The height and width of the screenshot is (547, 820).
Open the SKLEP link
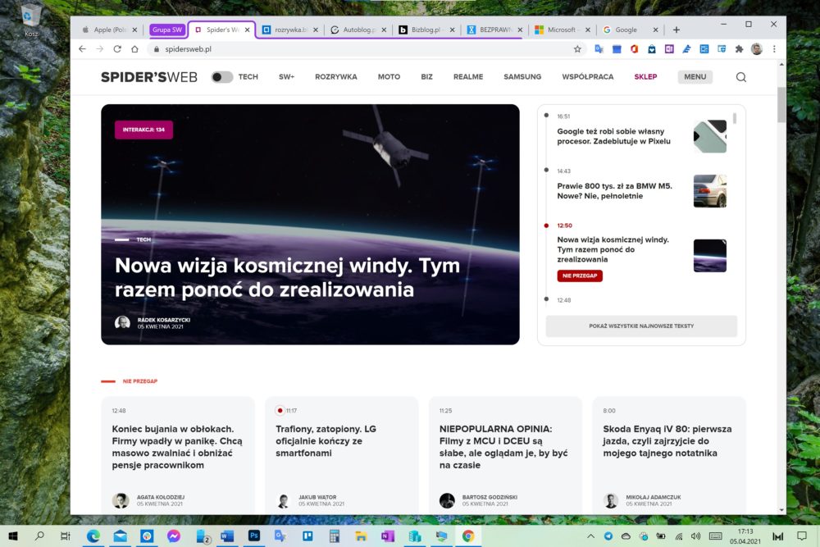(645, 77)
